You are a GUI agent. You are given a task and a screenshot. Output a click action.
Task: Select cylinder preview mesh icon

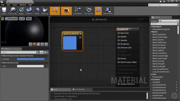30,44
